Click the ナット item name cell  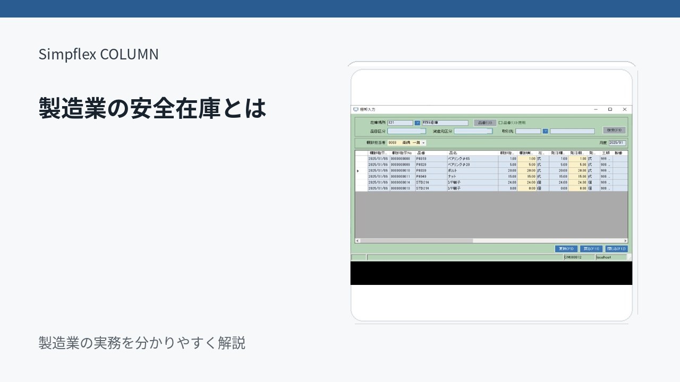coord(472,176)
